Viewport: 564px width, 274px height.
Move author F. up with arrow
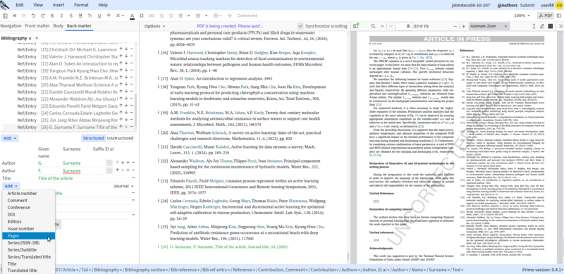coord(117,170)
